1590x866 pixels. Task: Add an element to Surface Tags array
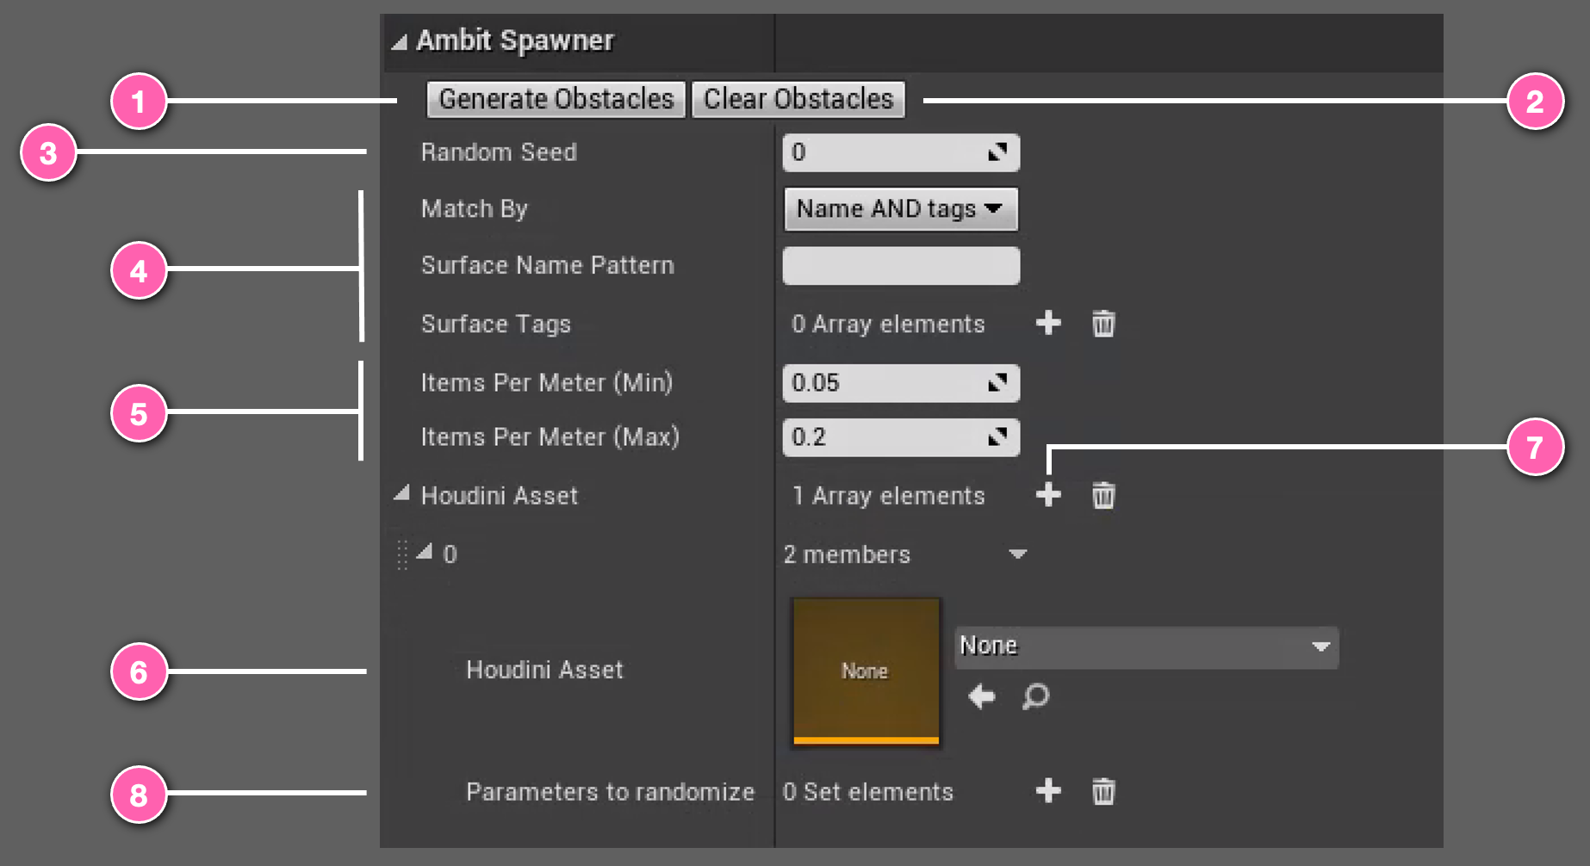(1048, 324)
